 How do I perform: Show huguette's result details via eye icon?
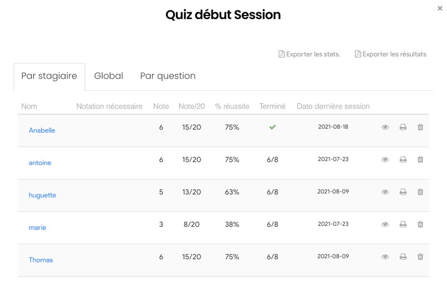[x=385, y=192]
